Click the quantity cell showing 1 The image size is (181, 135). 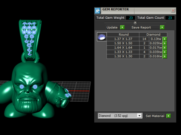(x=144, y=48)
